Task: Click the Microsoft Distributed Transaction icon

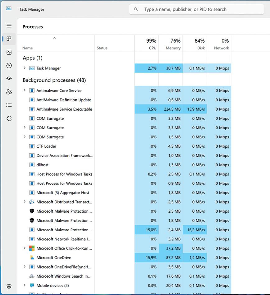Action: 32,202
